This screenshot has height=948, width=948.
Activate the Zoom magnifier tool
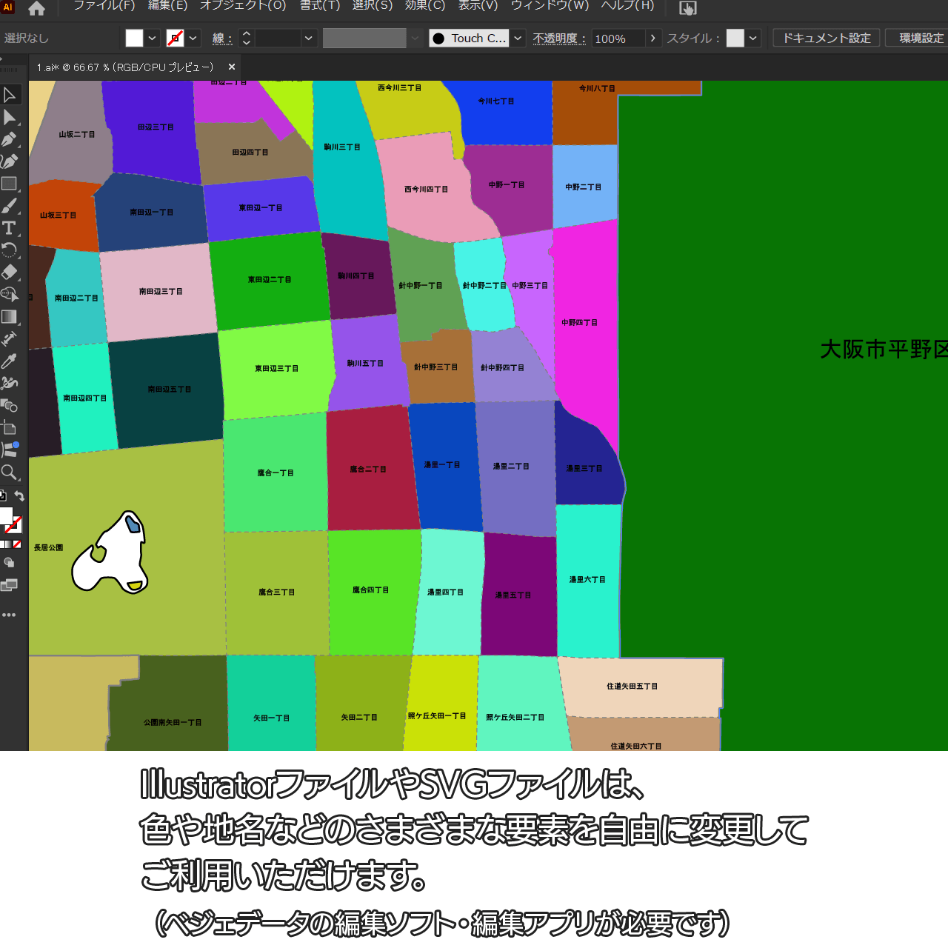click(10, 473)
